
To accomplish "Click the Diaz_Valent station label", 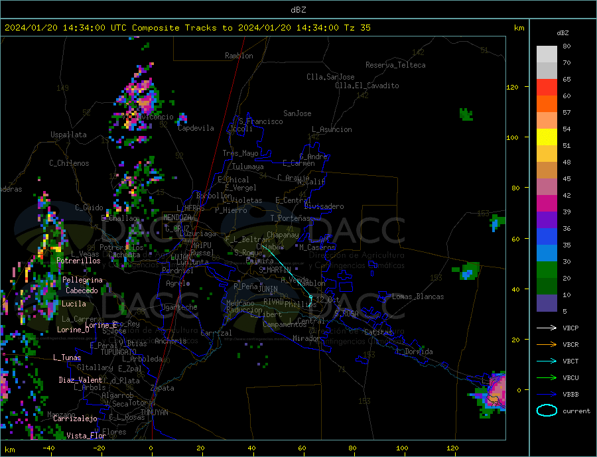I will [x=80, y=380].
